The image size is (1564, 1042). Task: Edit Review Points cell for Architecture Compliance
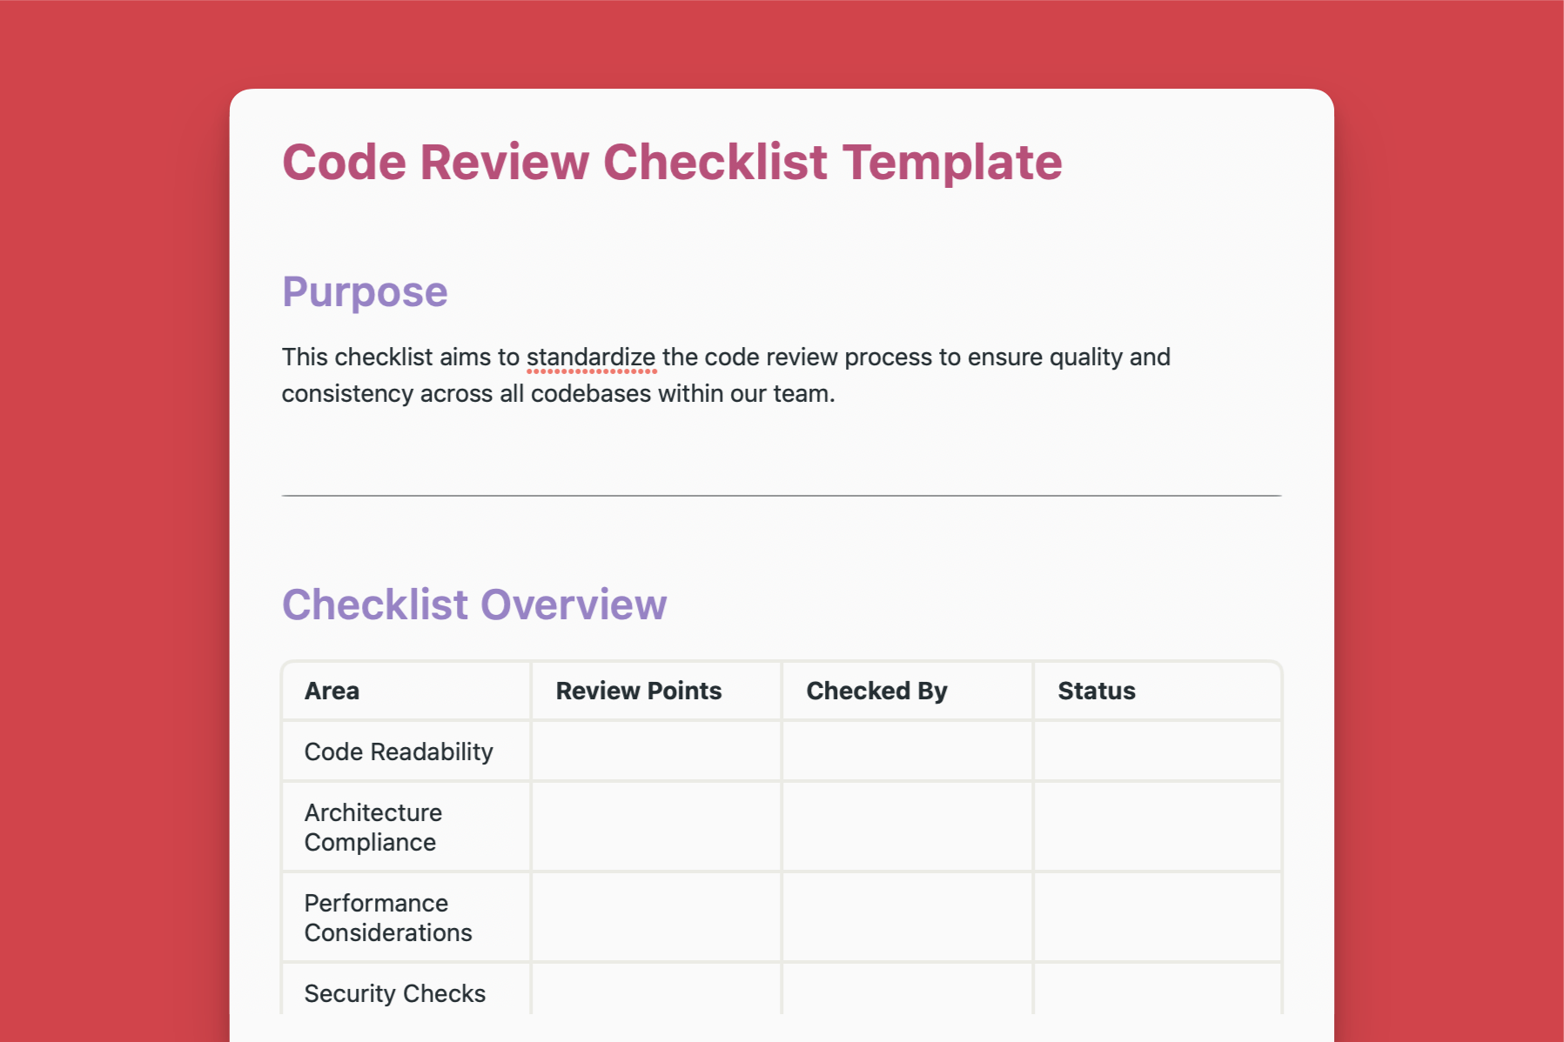click(656, 827)
